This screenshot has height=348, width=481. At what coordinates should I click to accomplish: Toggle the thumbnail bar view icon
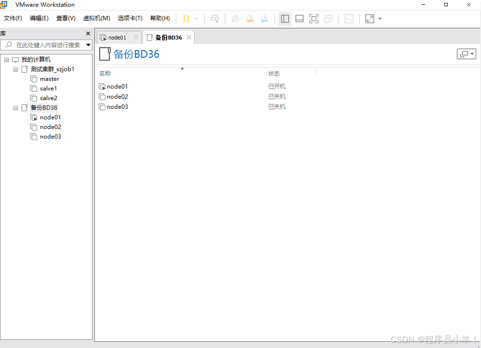click(299, 19)
